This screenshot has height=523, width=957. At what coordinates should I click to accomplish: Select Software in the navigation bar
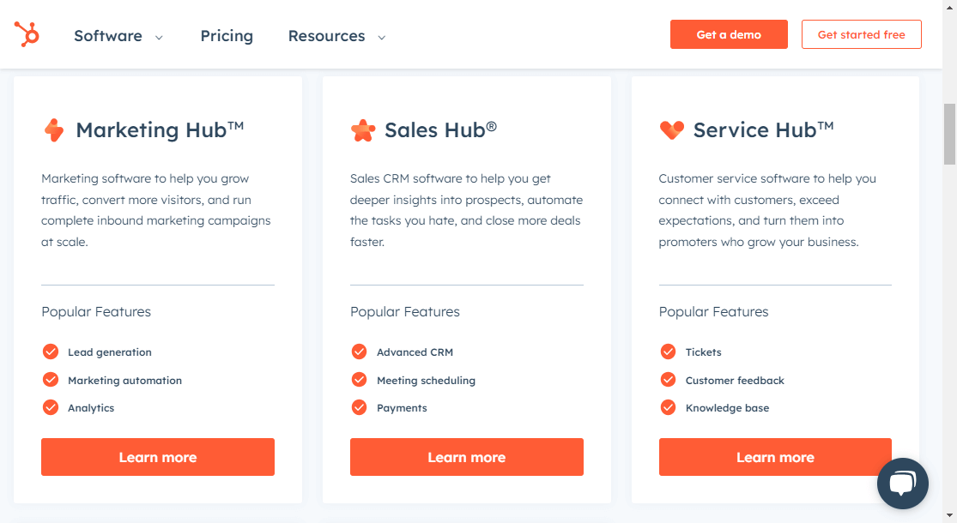(108, 36)
